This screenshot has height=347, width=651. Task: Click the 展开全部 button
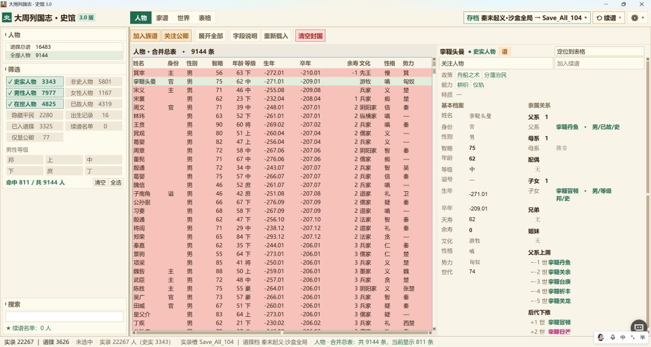[x=210, y=36]
